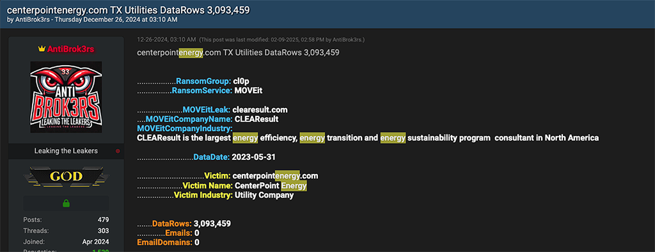
Task: Click the highlighted energy word in post title
Action: 191,52
